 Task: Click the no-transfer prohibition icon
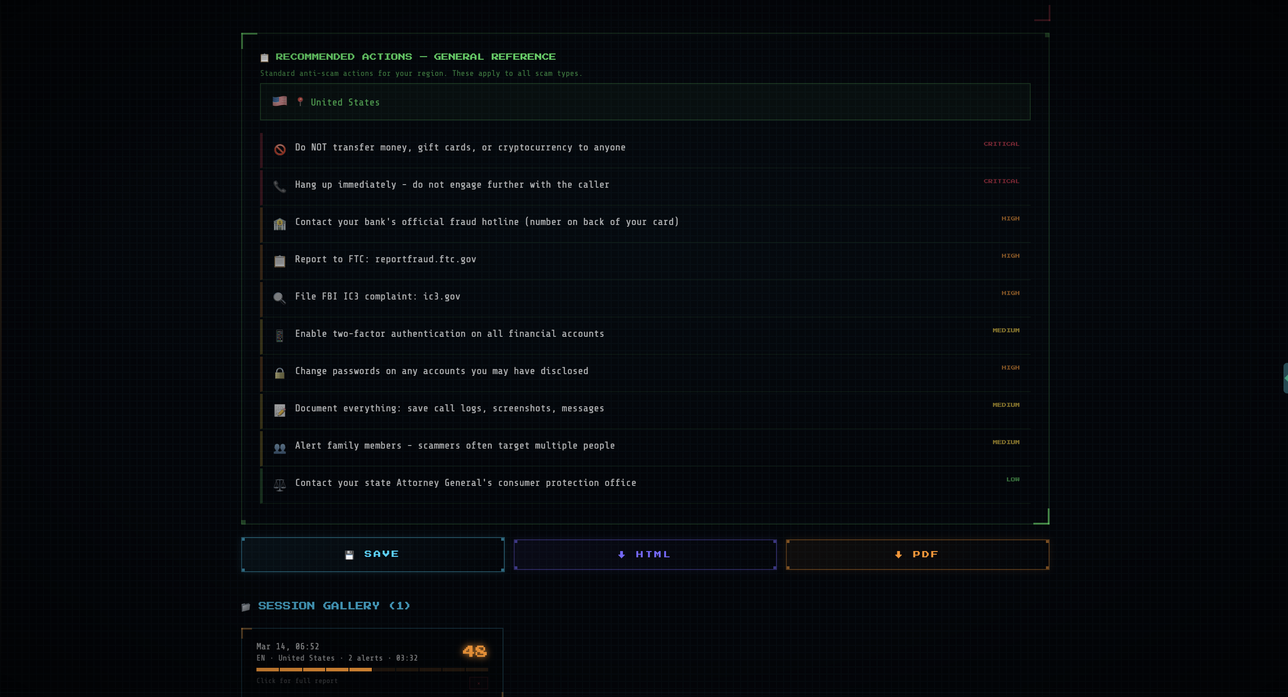pos(279,150)
